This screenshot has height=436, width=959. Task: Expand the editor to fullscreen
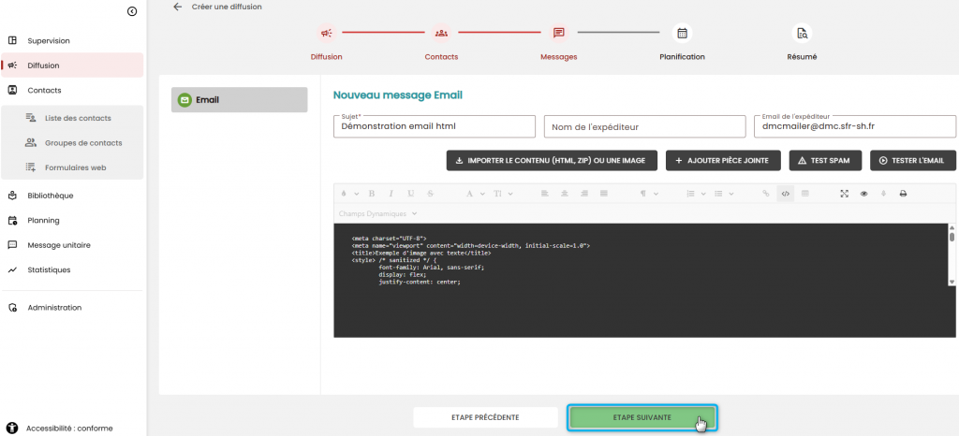[x=844, y=194]
